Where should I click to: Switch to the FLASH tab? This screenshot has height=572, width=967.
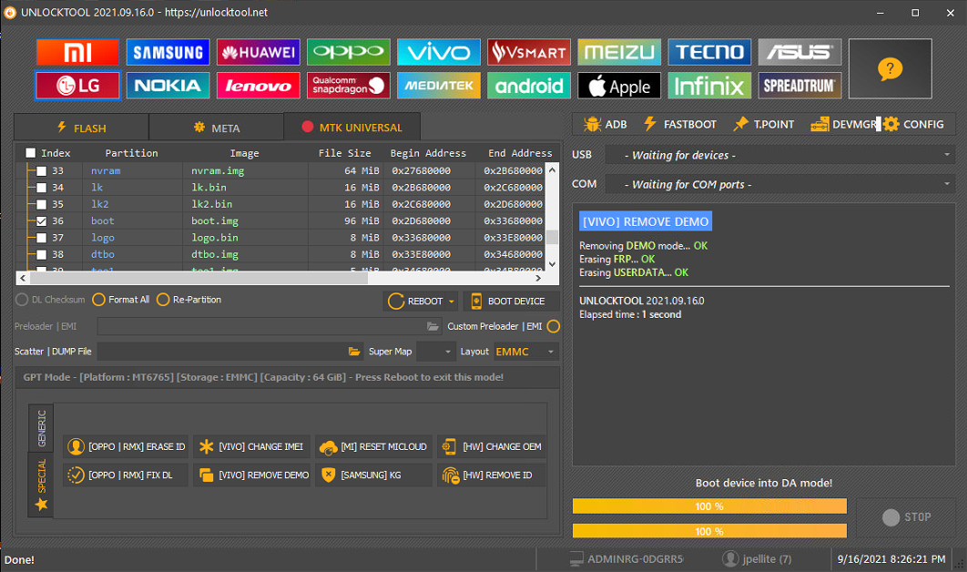(x=81, y=128)
